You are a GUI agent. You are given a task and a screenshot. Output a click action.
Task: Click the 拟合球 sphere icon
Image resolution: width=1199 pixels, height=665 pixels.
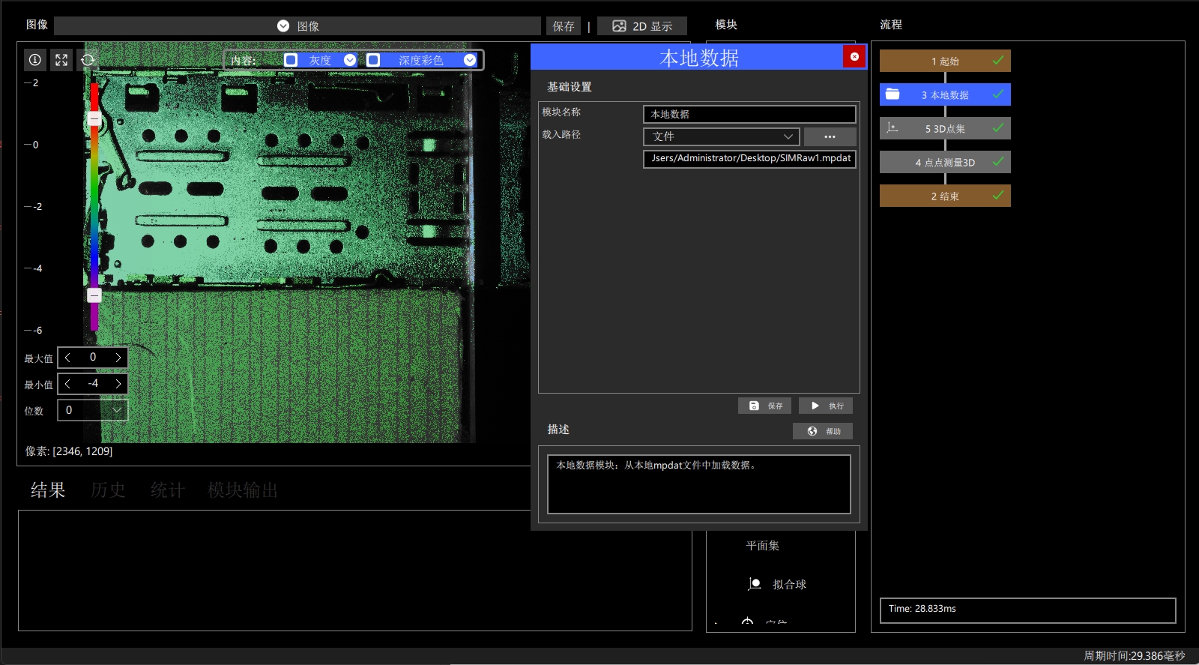pyautogui.click(x=755, y=584)
